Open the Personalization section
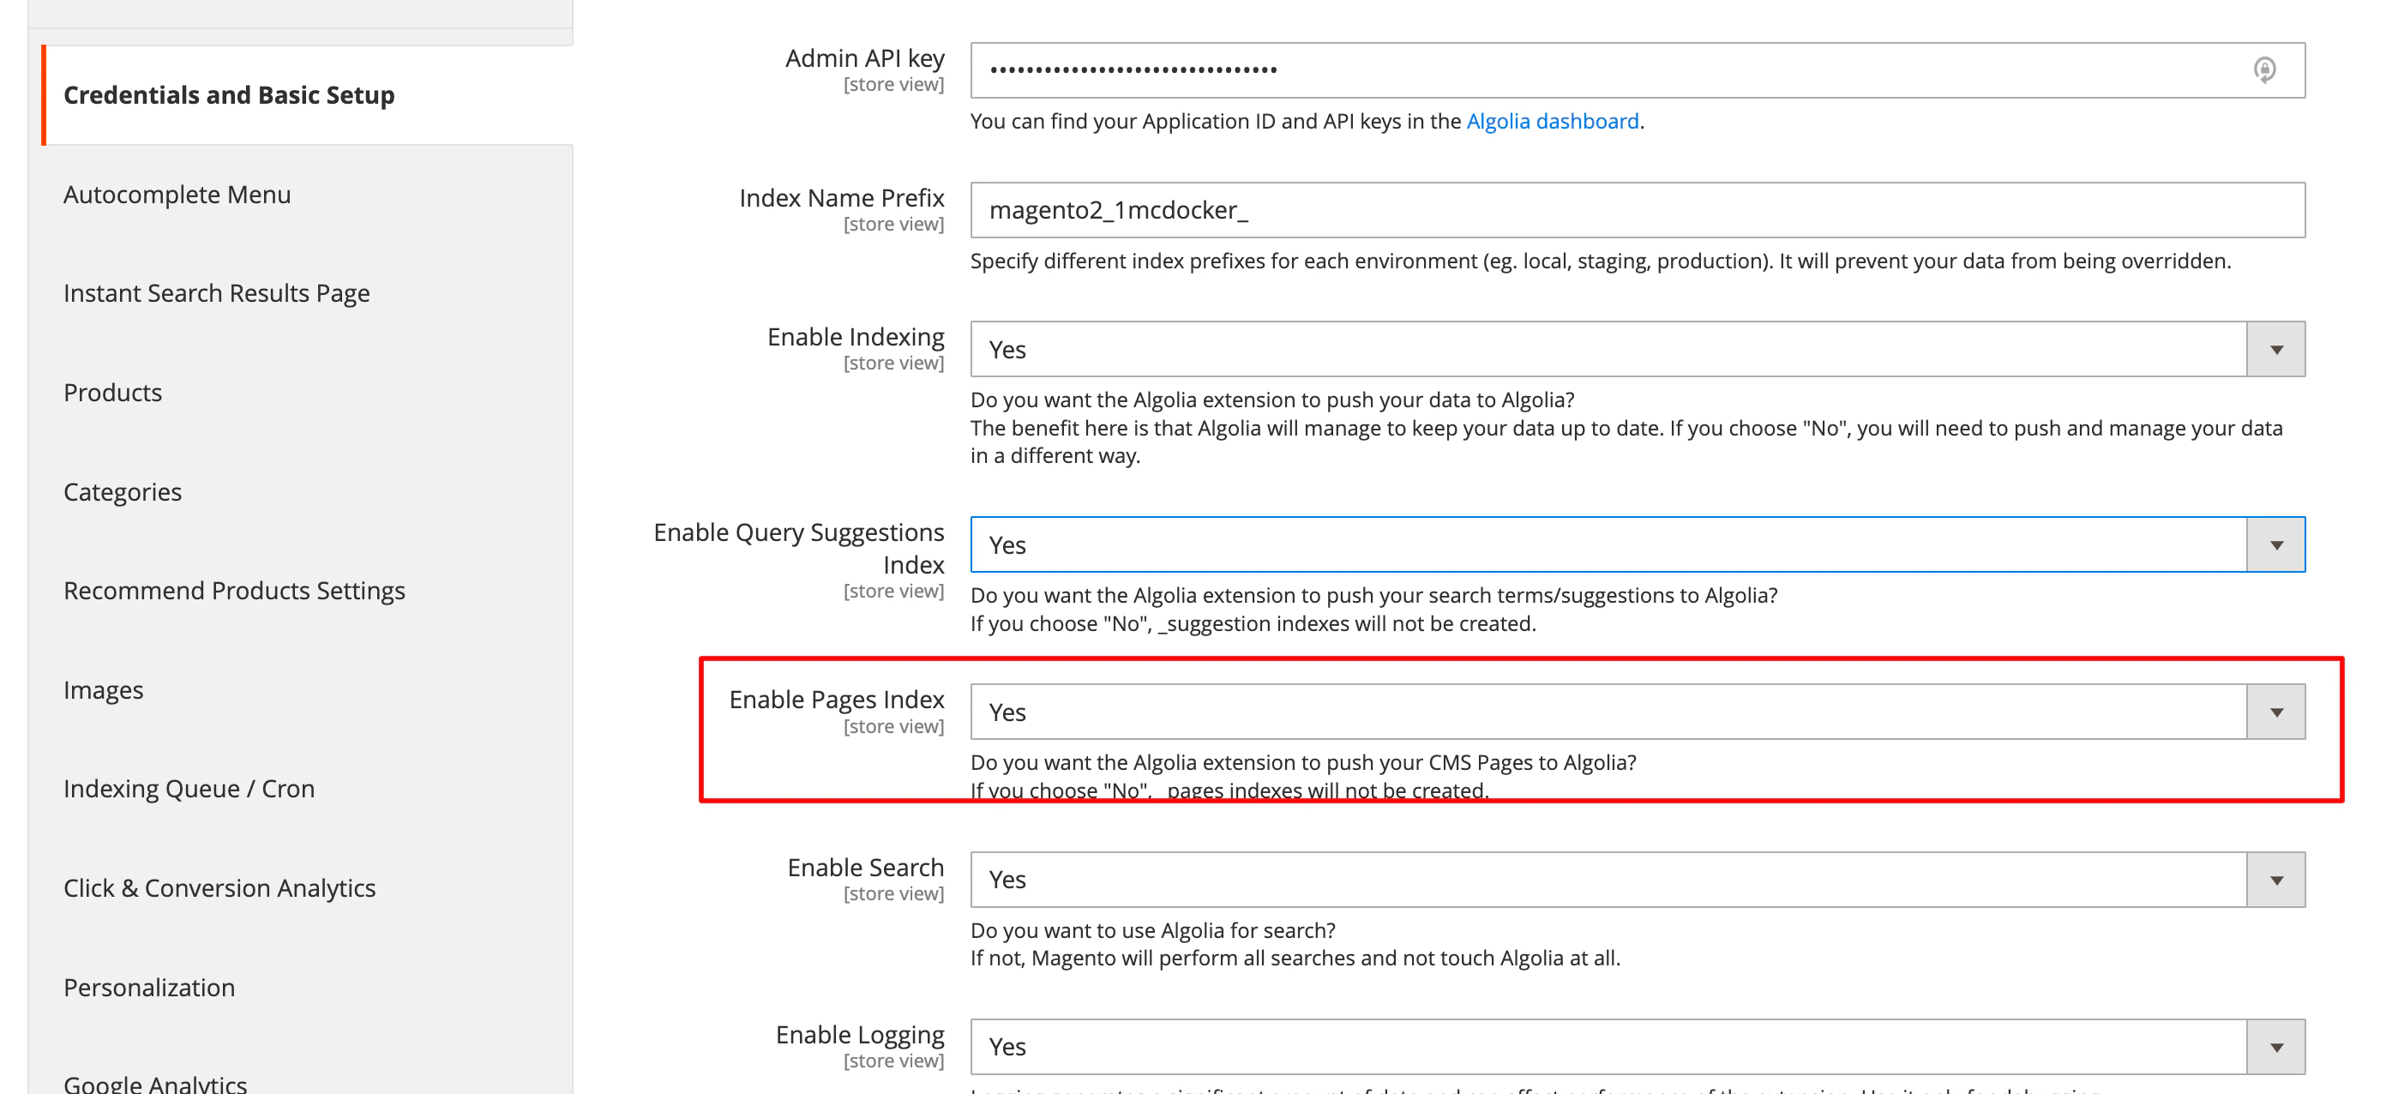The image size is (2404, 1094). pos(148,987)
